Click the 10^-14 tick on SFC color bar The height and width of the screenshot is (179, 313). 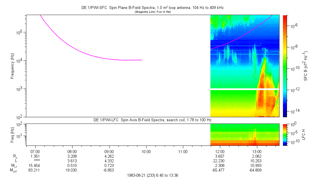click(295, 111)
